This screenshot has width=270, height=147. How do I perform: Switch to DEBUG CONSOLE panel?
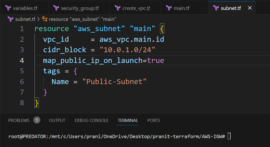coord(92,120)
